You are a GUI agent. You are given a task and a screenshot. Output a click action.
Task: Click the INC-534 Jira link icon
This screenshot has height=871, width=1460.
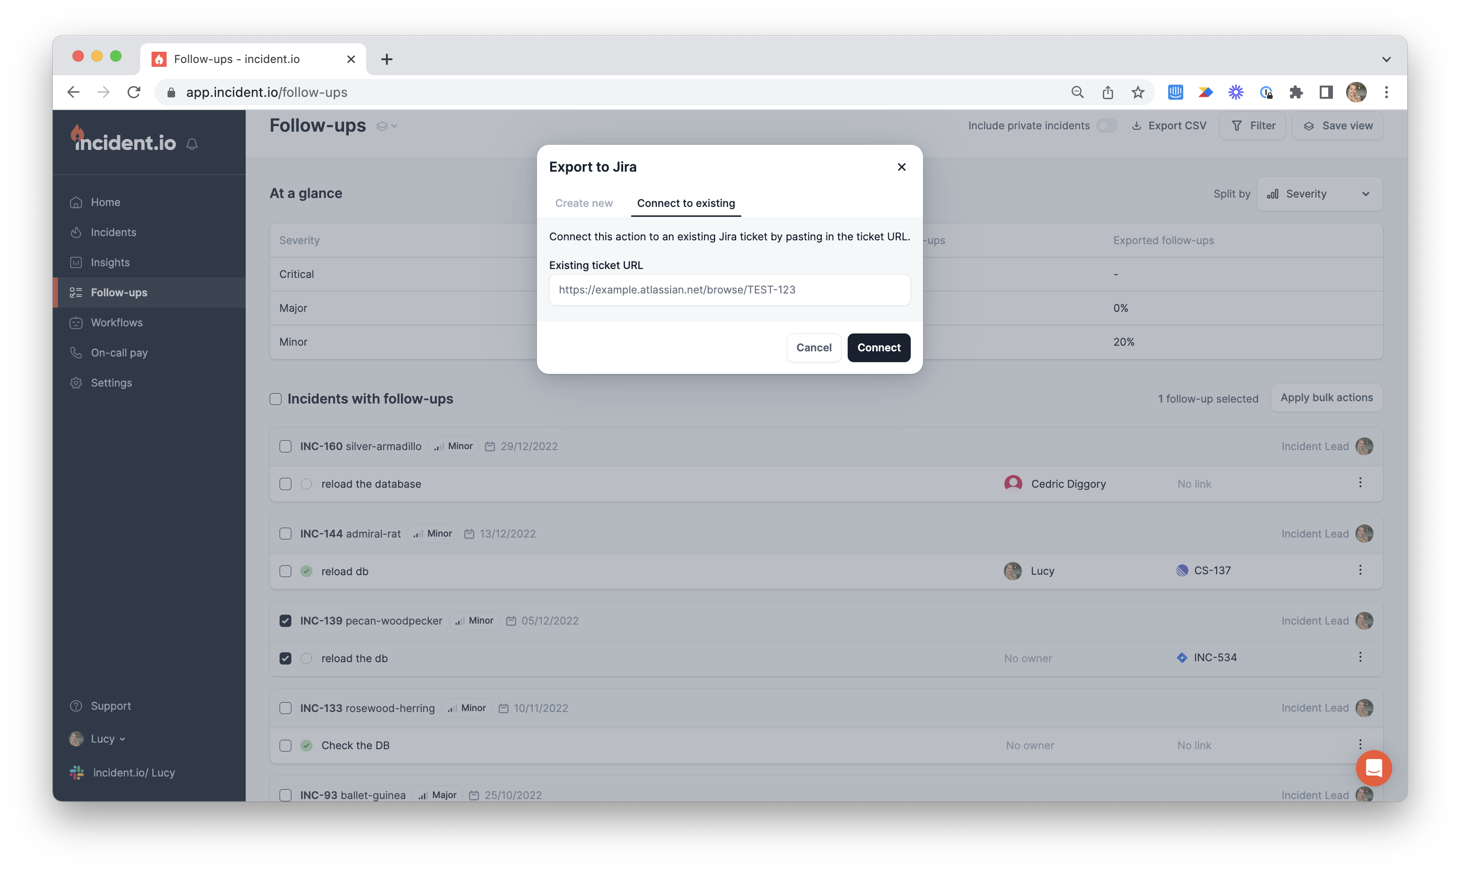click(x=1182, y=657)
